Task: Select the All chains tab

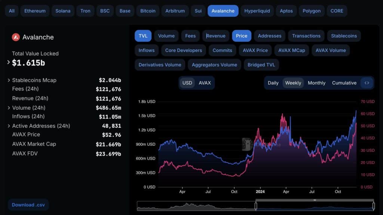Action: click(12, 11)
